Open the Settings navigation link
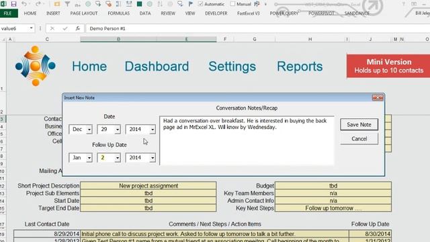430x242 pixels. pos(232,67)
